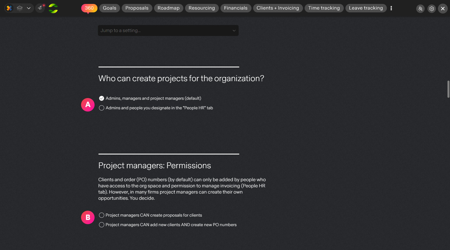Open the vertical three-dot overflow menu
Screen dimensions: 450x250
[391, 8]
